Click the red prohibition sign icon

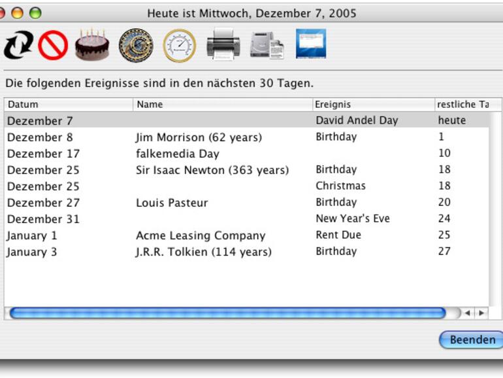pos(53,46)
